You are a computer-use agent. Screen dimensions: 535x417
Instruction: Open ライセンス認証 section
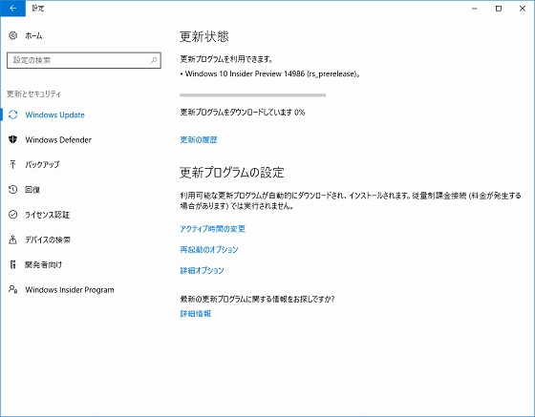tap(47, 215)
